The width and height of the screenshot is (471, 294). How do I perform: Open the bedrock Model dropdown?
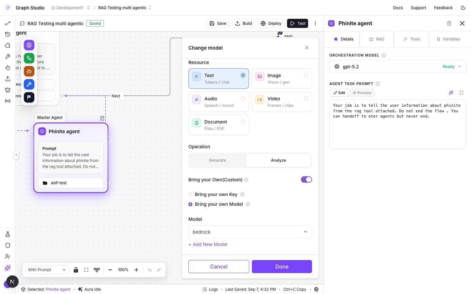click(250, 232)
